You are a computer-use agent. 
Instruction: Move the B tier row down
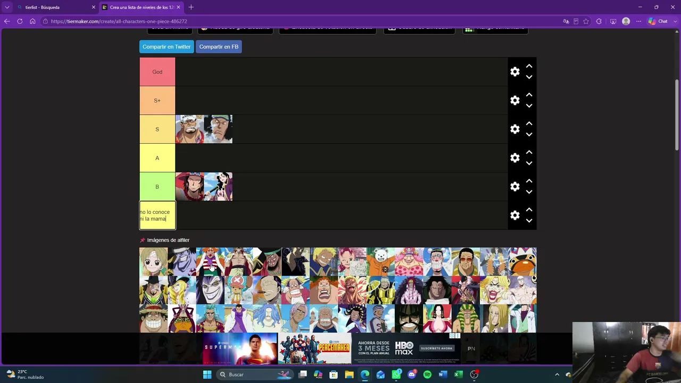(x=529, y=192)
